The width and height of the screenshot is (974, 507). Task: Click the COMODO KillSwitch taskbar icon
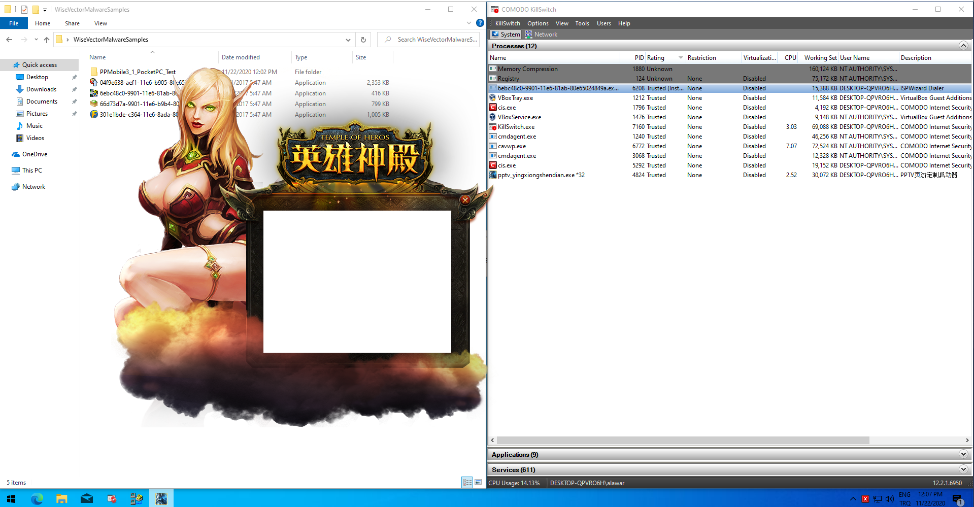pos(112,499)
